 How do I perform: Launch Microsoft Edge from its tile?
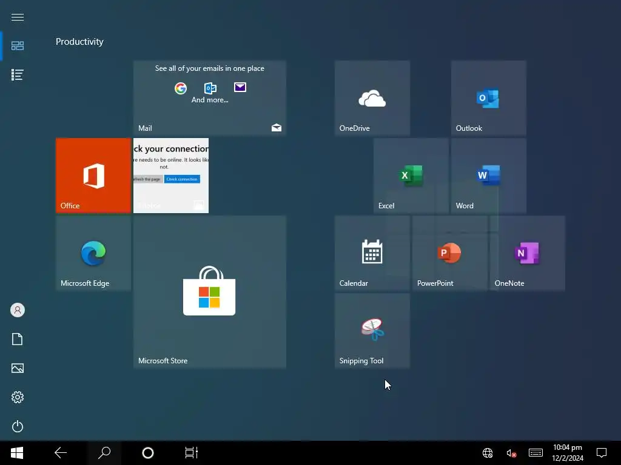93,252
